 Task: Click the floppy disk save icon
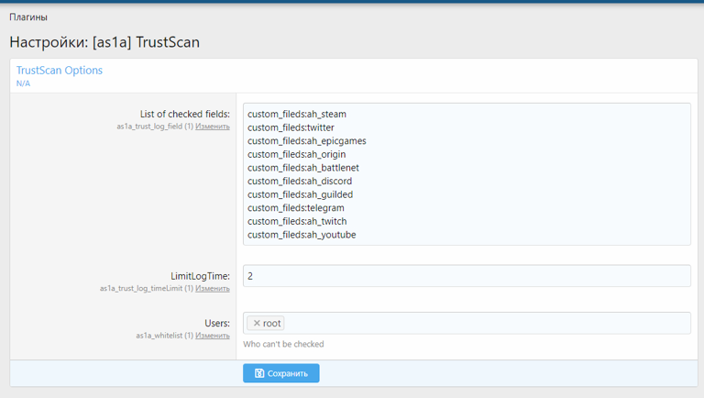pyautogui.click(x=259, y=373)
